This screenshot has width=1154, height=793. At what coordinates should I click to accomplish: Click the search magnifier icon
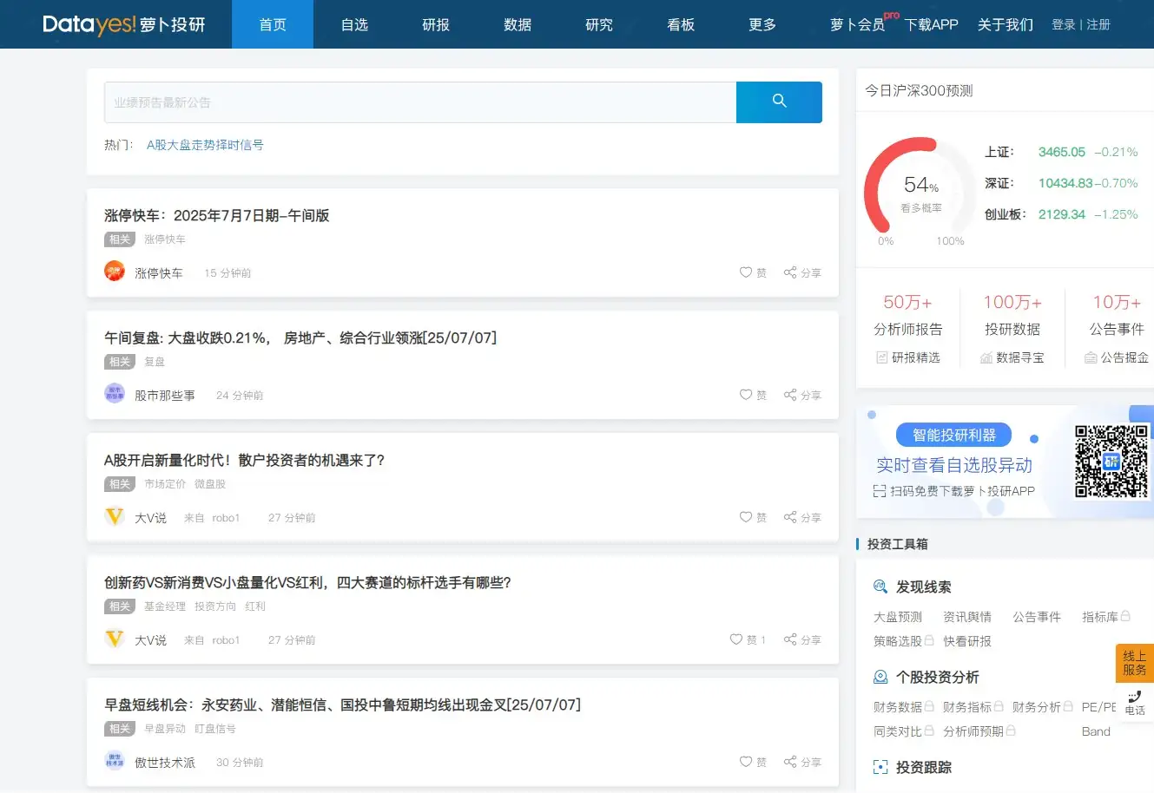pyautogui.click(x=778, y=102)
